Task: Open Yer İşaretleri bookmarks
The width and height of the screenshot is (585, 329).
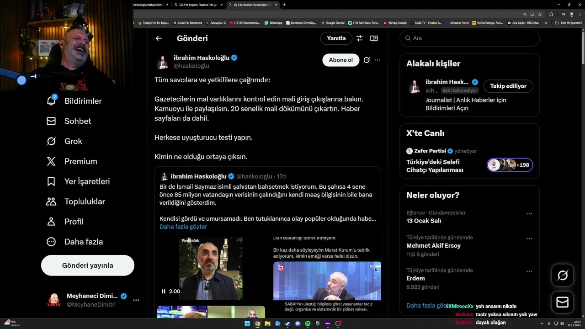Action: (78, 181)
